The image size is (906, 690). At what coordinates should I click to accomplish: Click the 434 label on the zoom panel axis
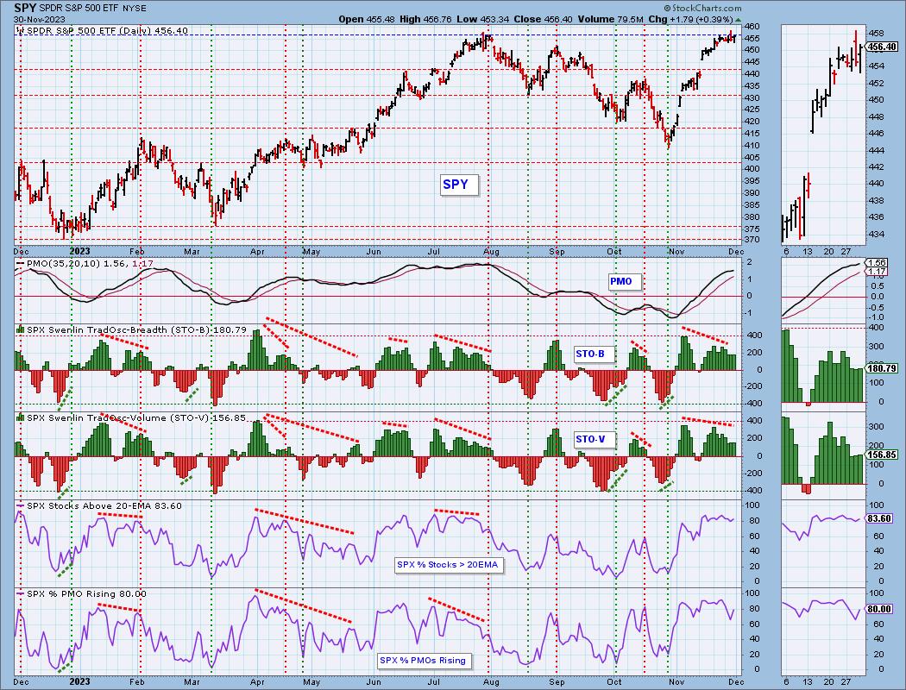click(x=877, y=235)
